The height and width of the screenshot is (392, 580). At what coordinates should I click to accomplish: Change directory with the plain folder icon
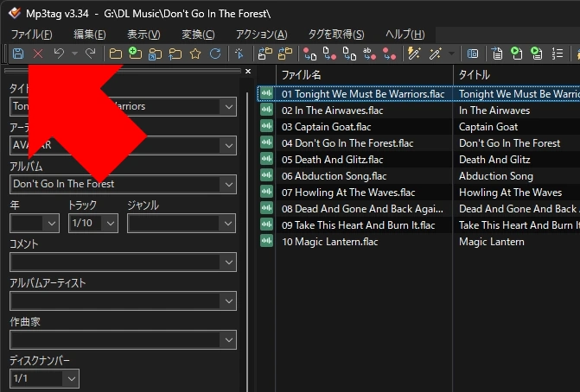coord(116,54)
